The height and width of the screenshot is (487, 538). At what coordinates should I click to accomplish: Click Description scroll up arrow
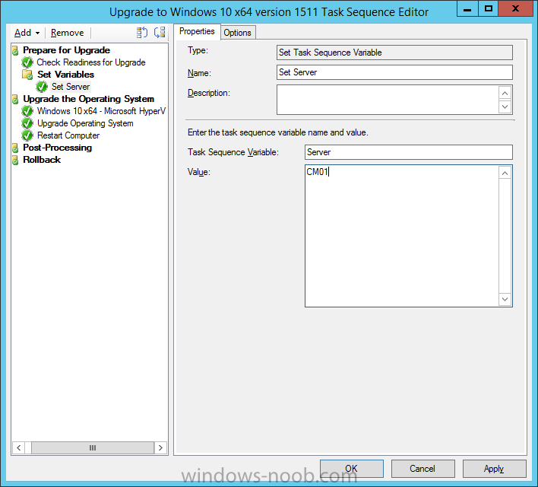coord(505,93)
